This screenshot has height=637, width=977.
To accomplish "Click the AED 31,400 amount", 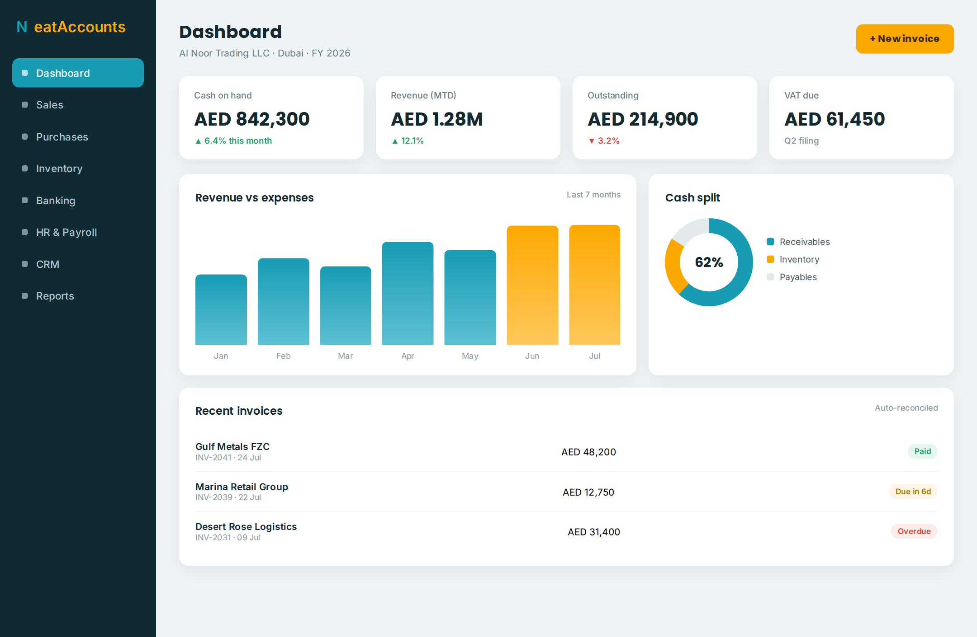I will point(594,532).
